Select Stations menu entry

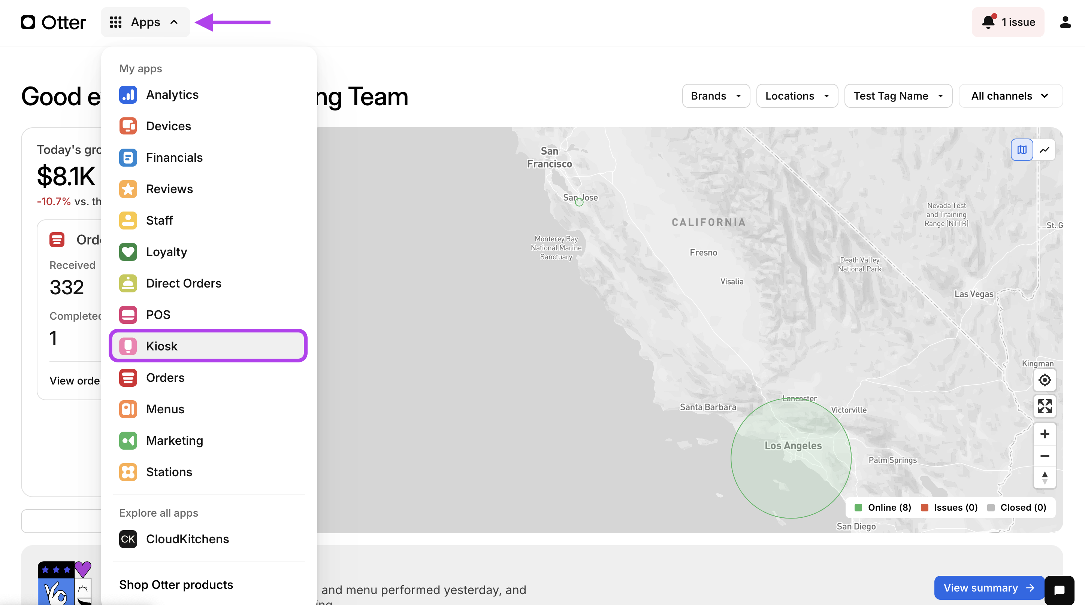(x=208, y=472)
